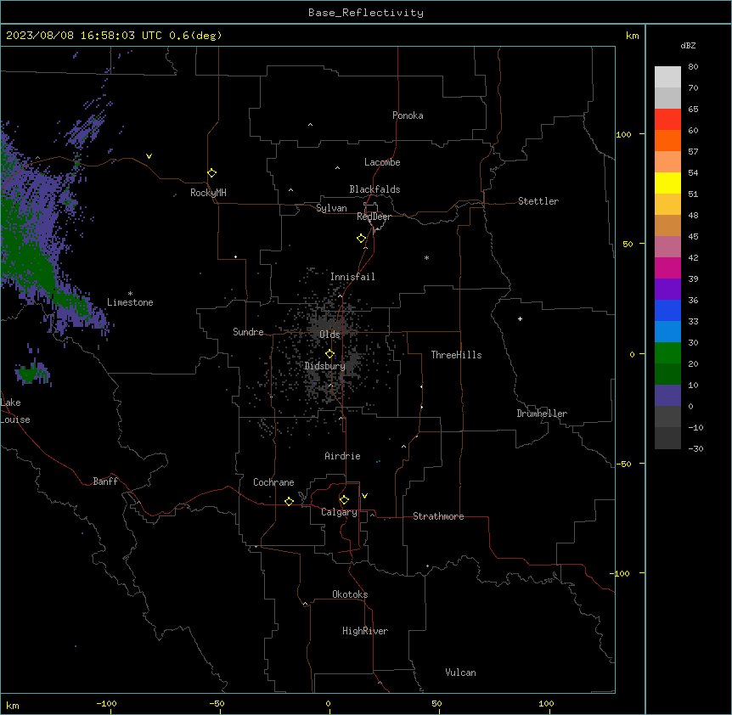The height and width of the screenshot is (715, 732).
Task: Click the 50 tick on bottom axis
Action: pyautogui.click(x=436, y=703)
